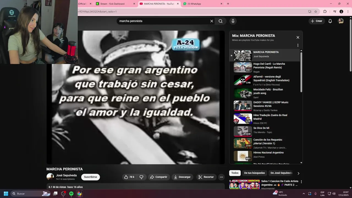The height and width of the screenshot is (198, 352).
Task: Select the De tus búsquedas chip
Action: [x=254, y=173]
